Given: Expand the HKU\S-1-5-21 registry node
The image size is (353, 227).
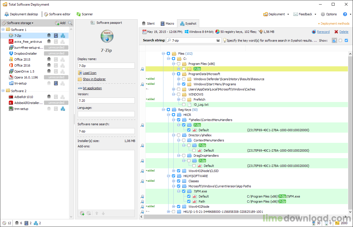Looking at the screenshot, I should coord(169,212).
